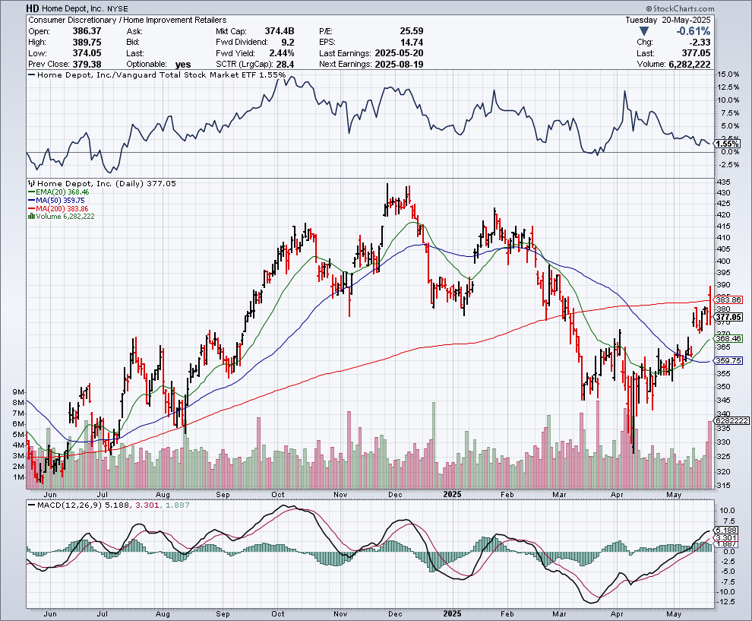
Task: Click the blue MA(50) legend line
Action: pyautogui.click(x=32, y=201)
